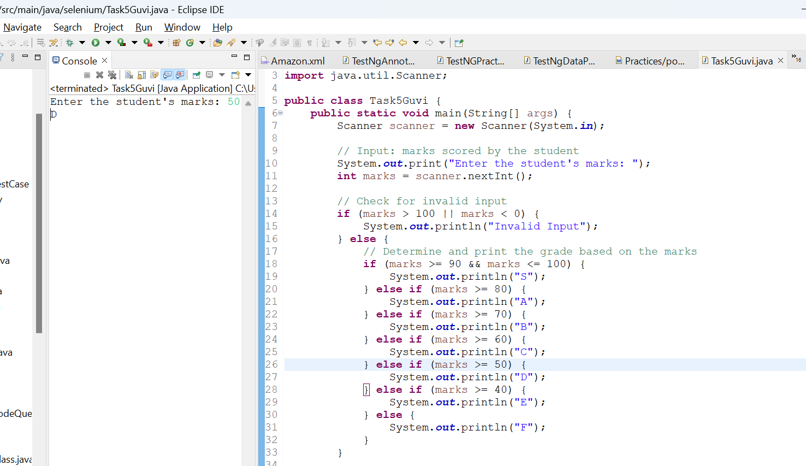This screenshot has height=466, width=806.
Task: Toggle the Scroll Lock console button
Action: (x=141, y=75)
